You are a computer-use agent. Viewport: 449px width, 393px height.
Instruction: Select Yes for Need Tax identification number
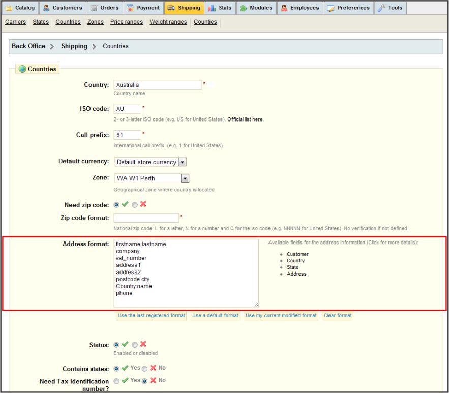(x=117, y=381)
